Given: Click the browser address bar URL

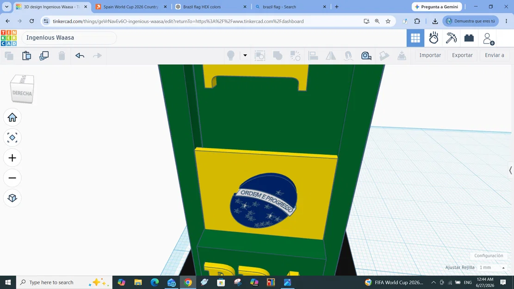Looking at the screenshot, I should tap(178, 21).
